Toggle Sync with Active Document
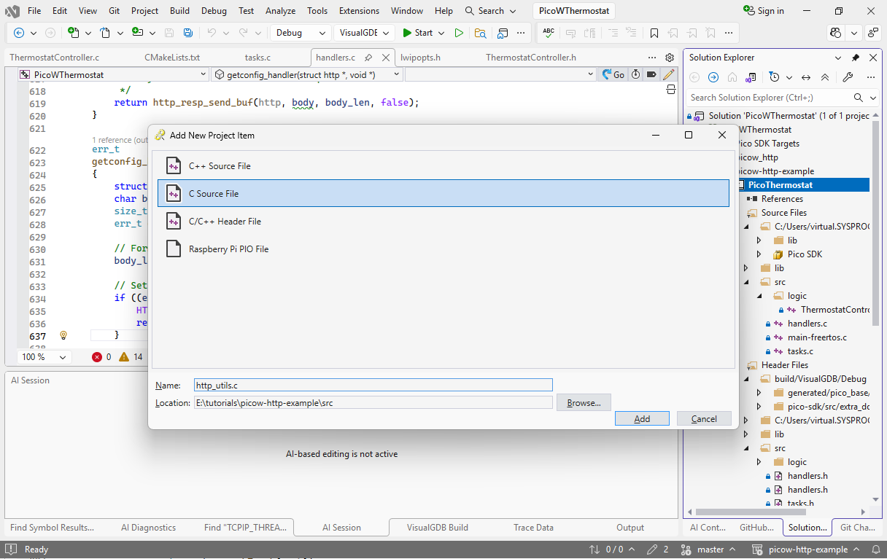This screenshot has height=559, width=887. coord(806,77)
